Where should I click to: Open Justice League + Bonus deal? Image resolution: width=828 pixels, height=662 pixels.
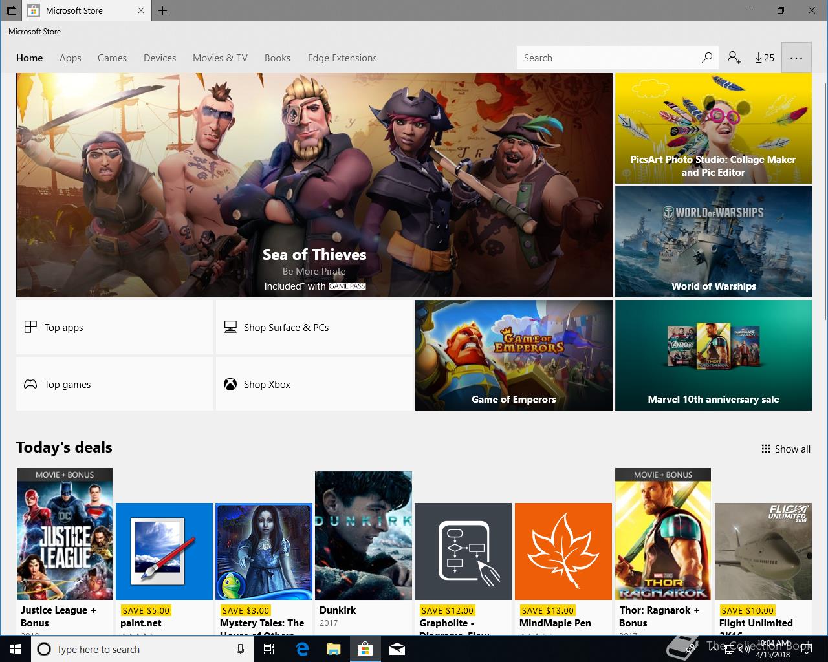click(x=65, y=551)
